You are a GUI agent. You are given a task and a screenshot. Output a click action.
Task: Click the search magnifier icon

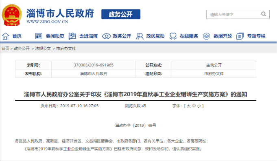[264, 14]
